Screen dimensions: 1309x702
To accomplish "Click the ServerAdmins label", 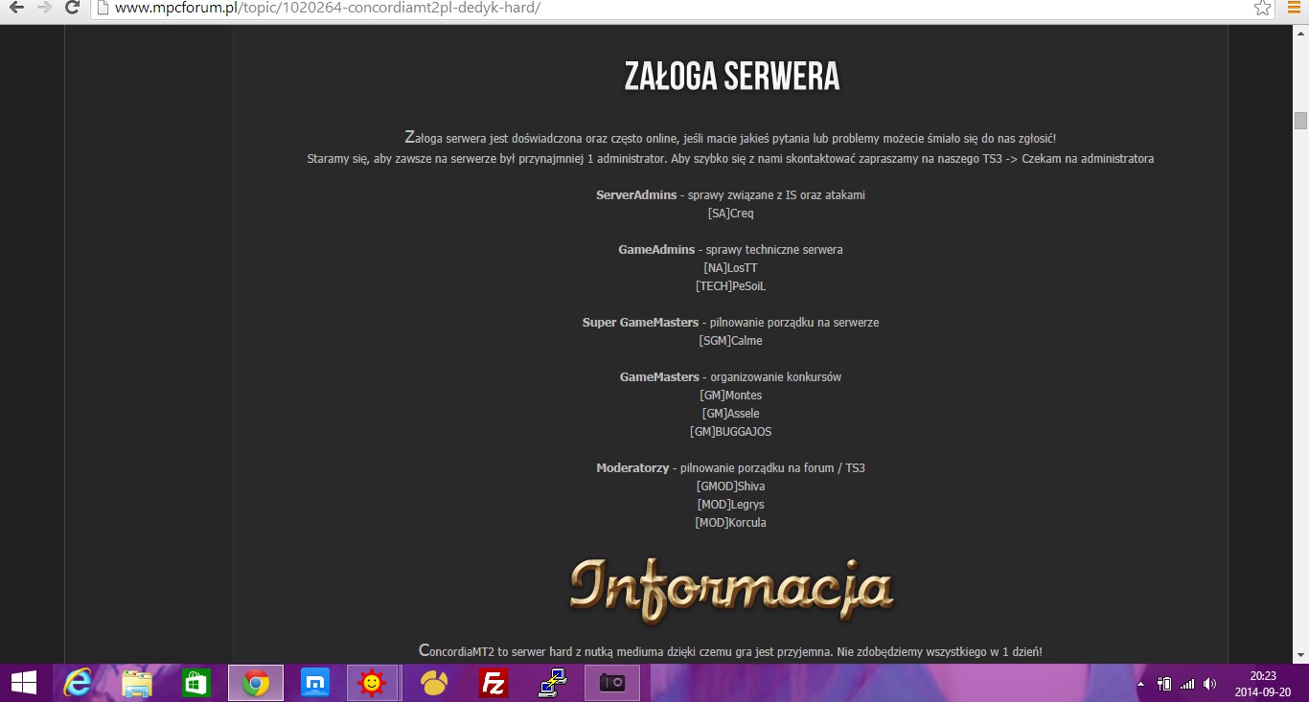I will tap(636, 195).
